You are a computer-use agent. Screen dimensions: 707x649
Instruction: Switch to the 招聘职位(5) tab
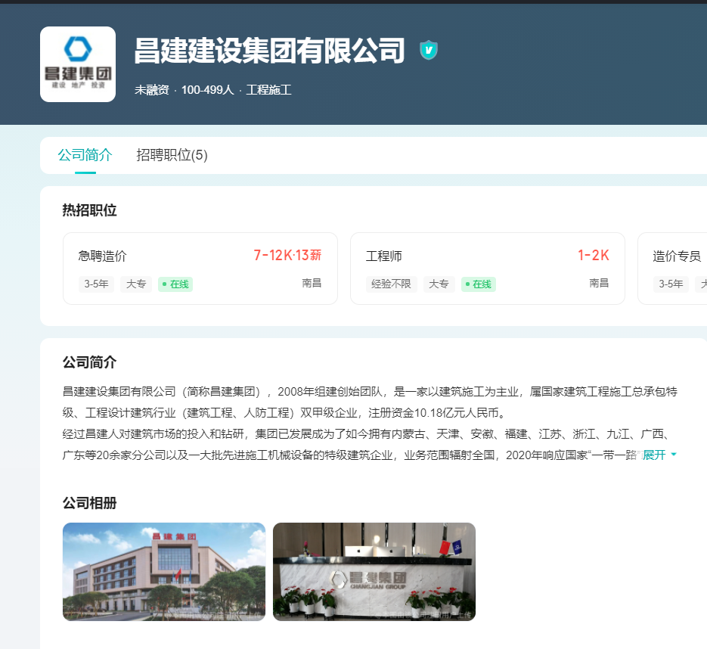(x=172, y=155)
